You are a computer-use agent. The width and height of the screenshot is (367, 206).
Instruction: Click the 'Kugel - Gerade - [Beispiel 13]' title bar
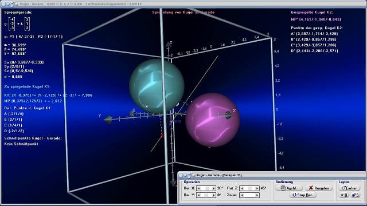[271, 175]
